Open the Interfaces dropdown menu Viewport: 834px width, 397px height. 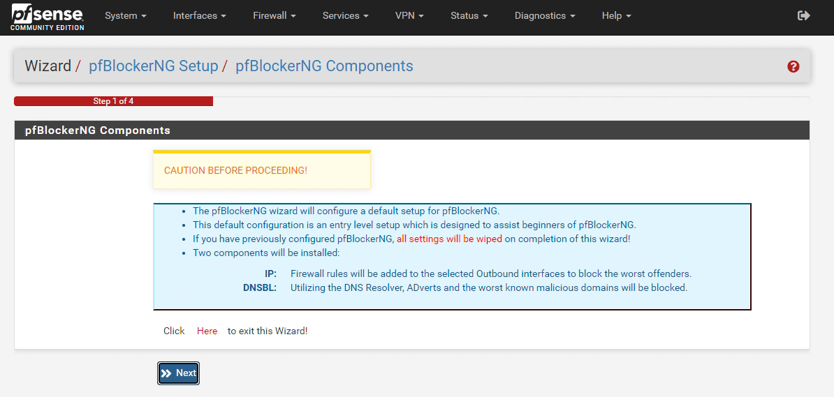pos(199,15)
